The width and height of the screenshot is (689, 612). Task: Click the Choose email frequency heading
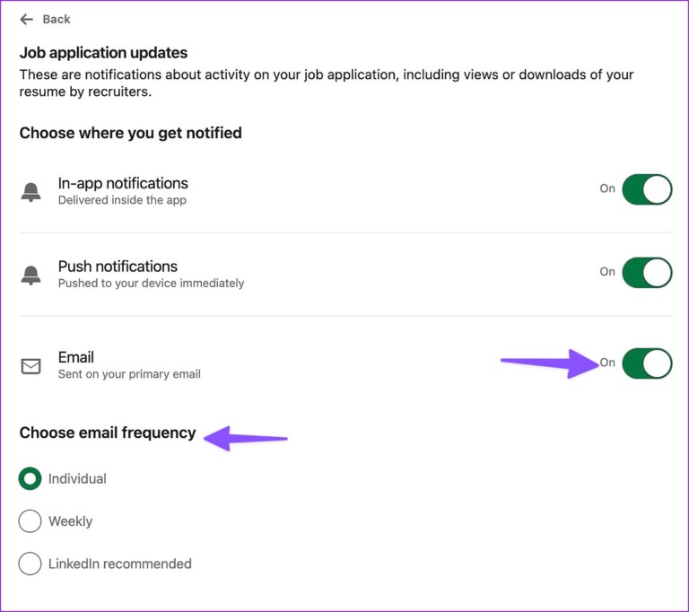[x=108, y=433]
